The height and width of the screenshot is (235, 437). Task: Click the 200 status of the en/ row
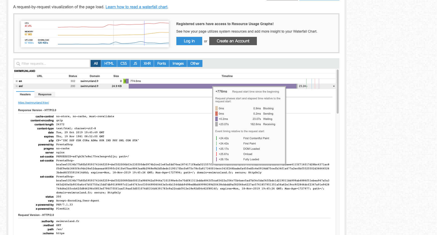73,86
